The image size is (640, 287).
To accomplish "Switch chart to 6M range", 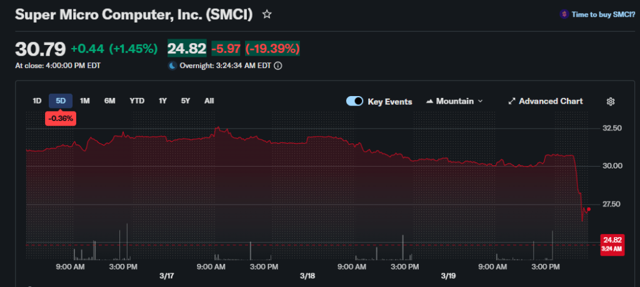I will coord(109,100).
